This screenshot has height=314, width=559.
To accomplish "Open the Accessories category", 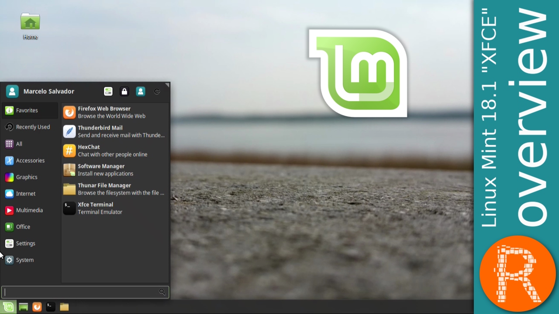I will (x=30, y=160).
